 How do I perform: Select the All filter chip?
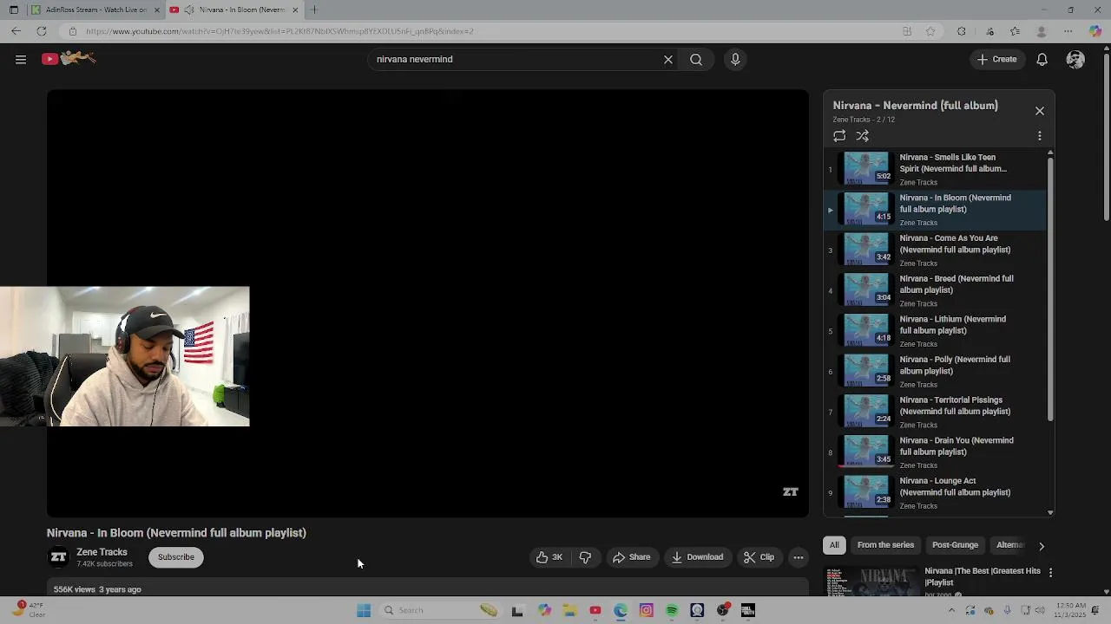pyautogui.click(x=834, y=545)
